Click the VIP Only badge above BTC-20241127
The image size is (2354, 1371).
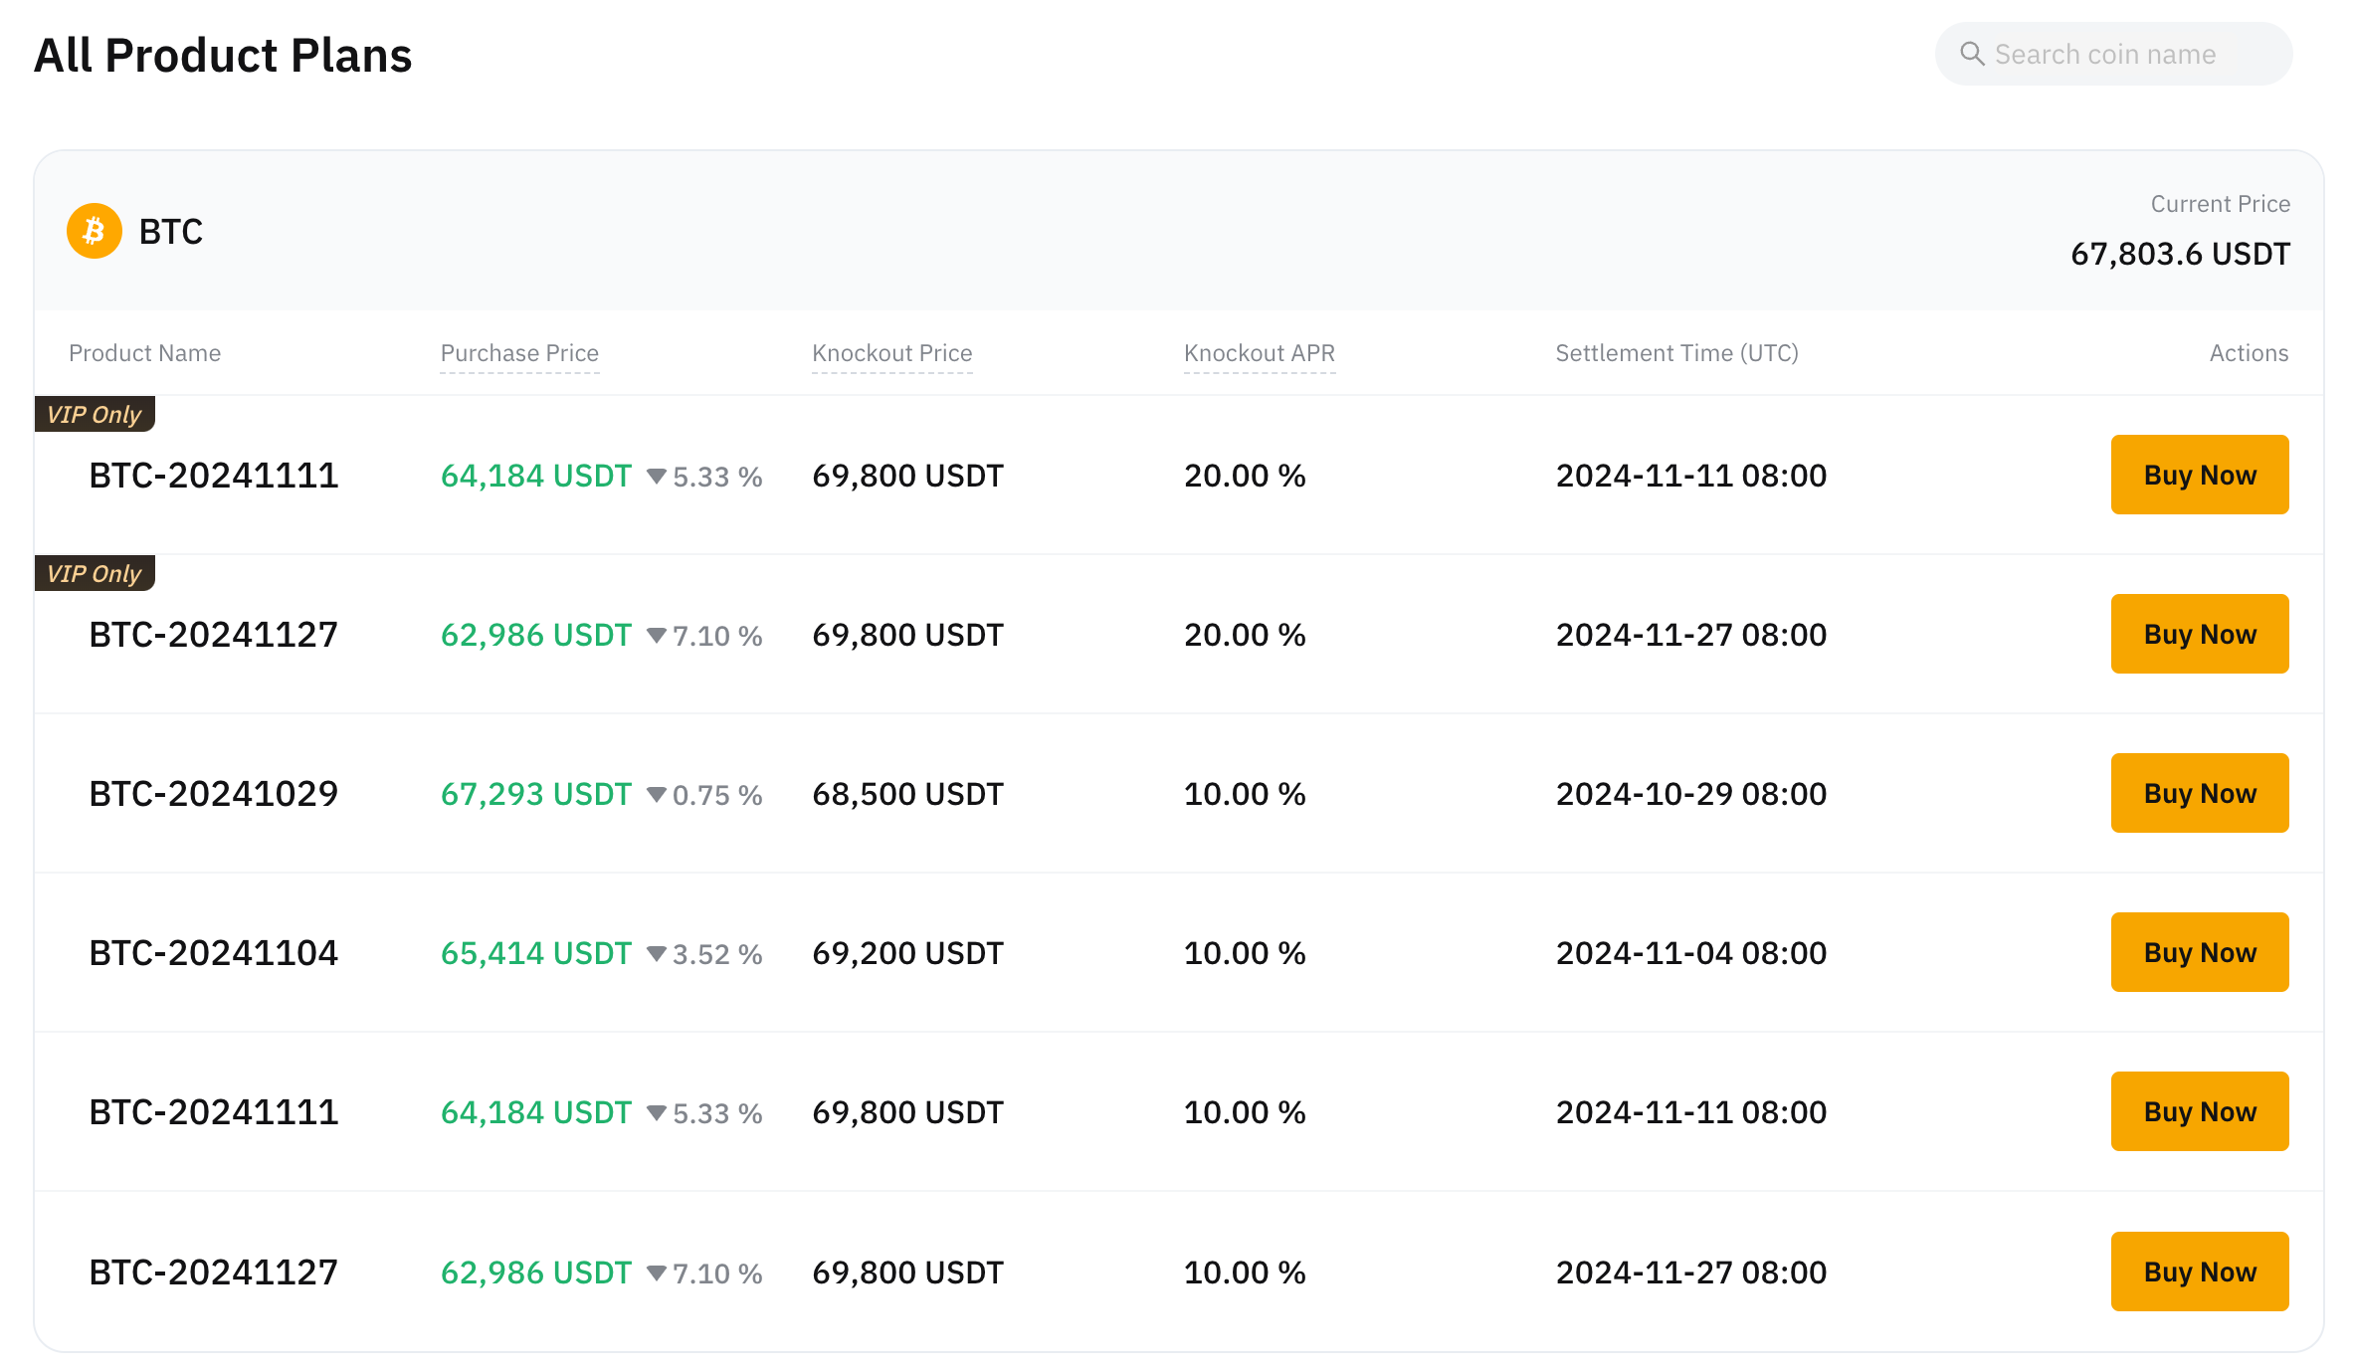(95, 573)
